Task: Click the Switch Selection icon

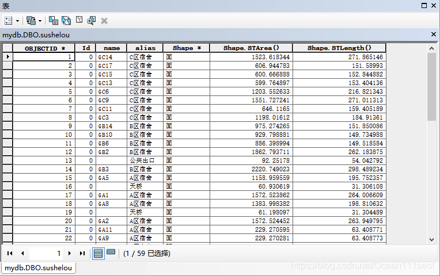Action: [x=66, y=21]
